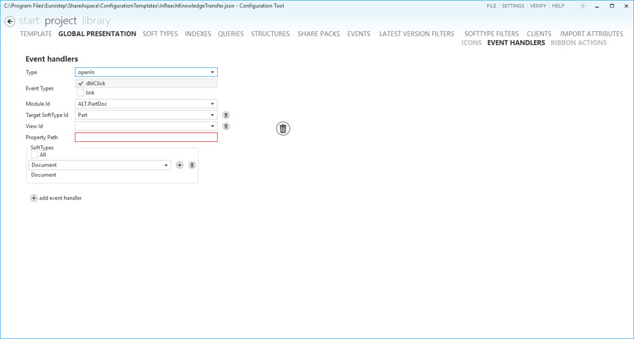Delete event handler with large trash icon
Image resolution: width=634 pixels, height=339 pixels.
click(x=283, y=128)
